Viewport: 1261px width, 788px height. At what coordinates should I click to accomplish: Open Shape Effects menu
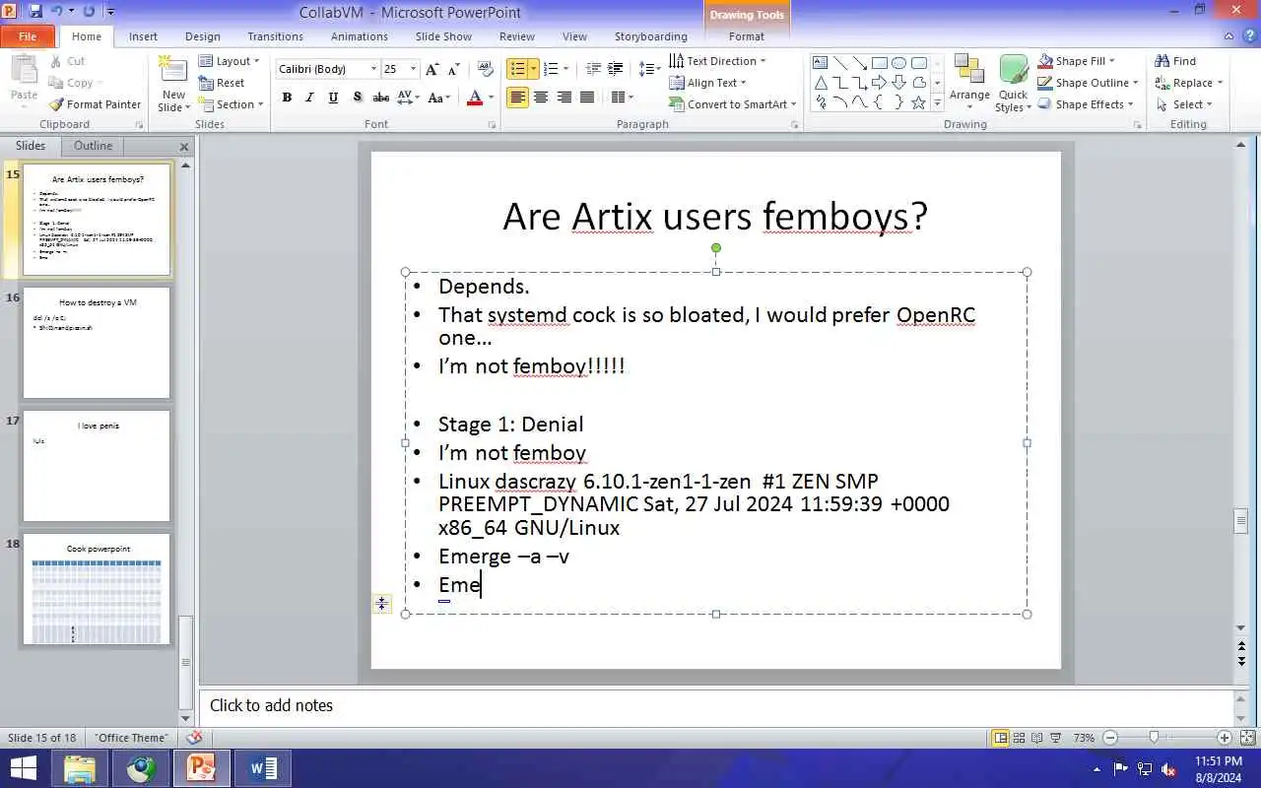pyautogui.click(x=1087, y=104)
